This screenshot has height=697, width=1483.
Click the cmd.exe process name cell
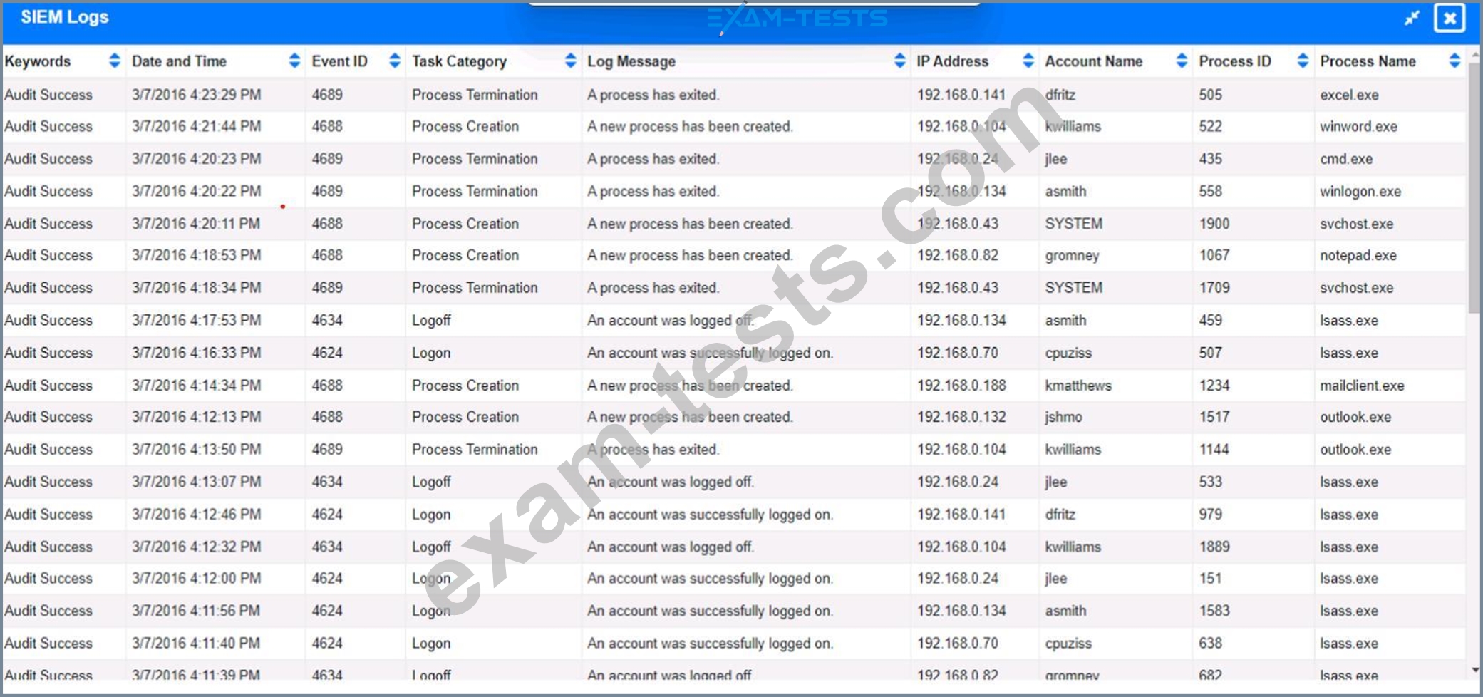click(x=1345, y=159)
